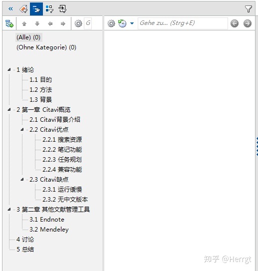Viewport: 258px width, 271px height.
Task: Promote category with left arrow
Action: tap(50, 23)
